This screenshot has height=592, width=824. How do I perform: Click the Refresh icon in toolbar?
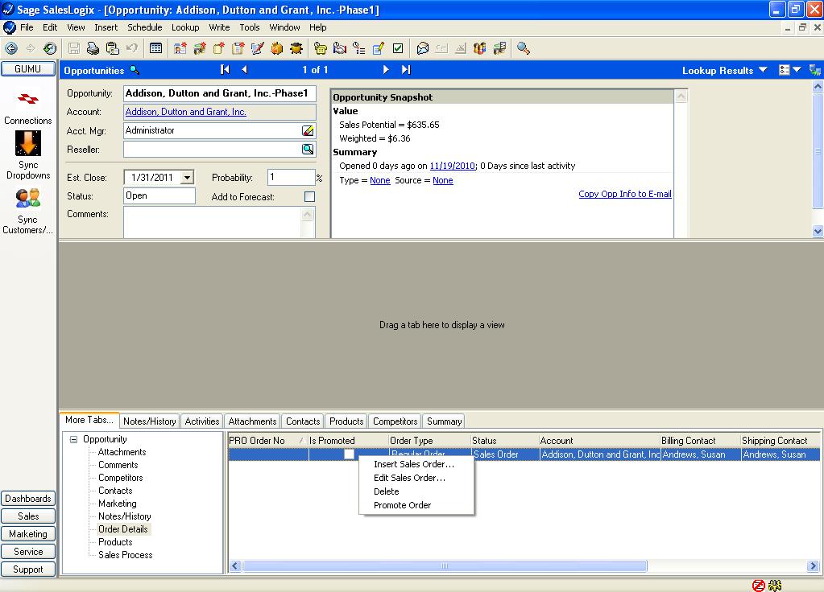coord(50,49)
